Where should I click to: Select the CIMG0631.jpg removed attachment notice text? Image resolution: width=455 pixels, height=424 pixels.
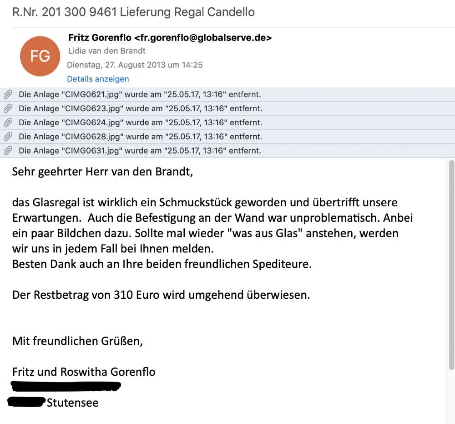click(140, 151)
